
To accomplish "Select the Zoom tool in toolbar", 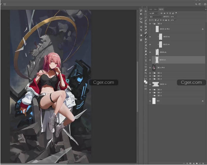I will (x=146, y=73).
